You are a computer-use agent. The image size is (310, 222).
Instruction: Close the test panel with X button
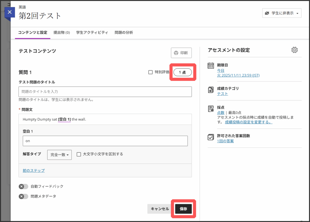(10, 12)
